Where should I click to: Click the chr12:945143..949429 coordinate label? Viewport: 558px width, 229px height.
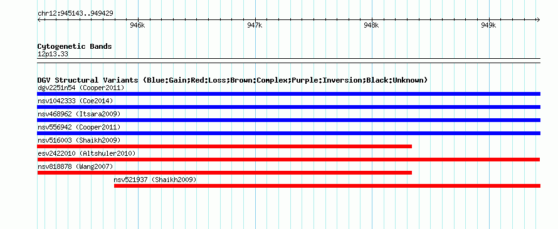(75, 14)
